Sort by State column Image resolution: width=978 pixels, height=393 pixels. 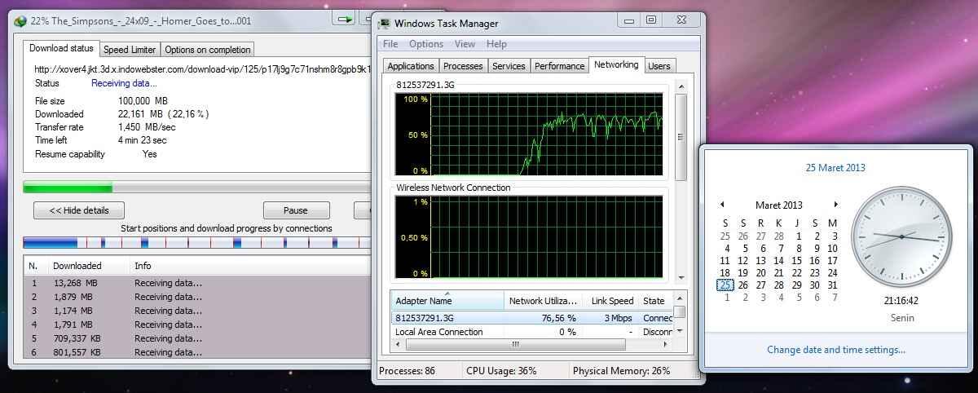[656, 301]
